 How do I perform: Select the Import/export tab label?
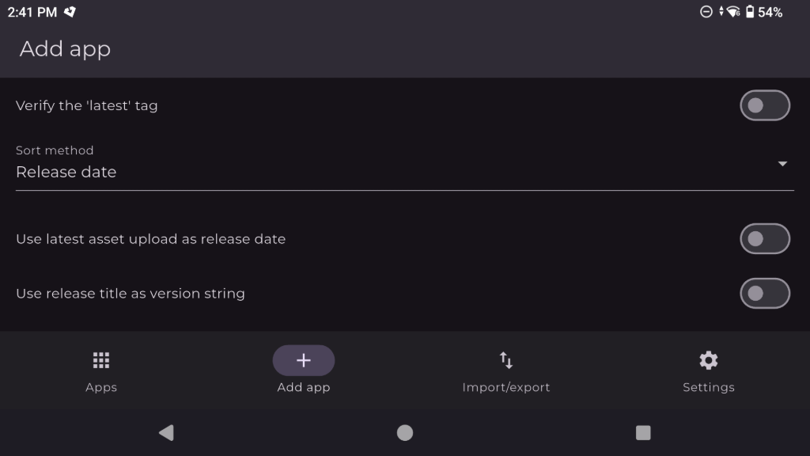coord(506,387)
